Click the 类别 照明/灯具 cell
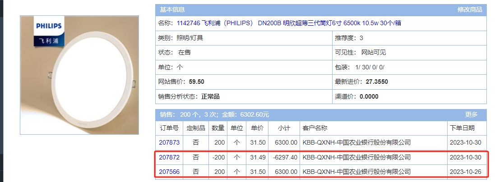This screenshot has height=182, width=504. [244, 38]
